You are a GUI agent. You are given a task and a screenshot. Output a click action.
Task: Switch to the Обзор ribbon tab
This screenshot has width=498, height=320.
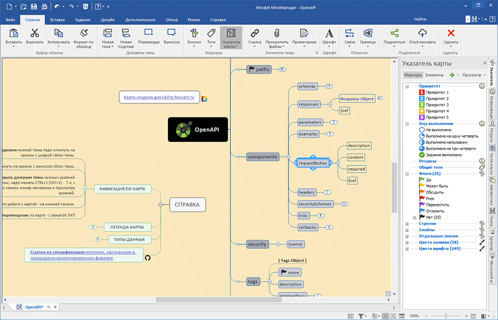(171, 20)
